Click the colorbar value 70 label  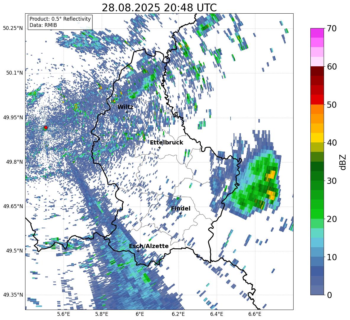(x=331, y=28)
